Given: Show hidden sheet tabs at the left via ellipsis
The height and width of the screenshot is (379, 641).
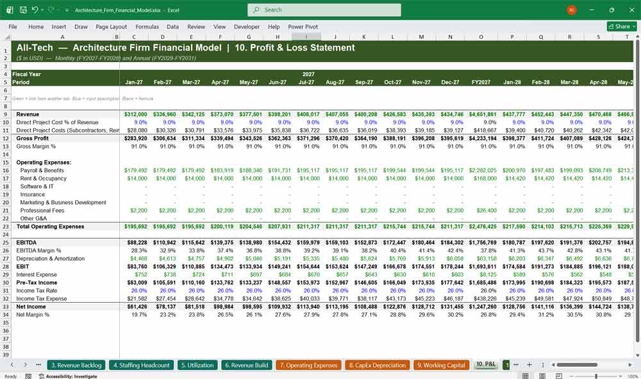Looking at the screenshot, I should 38,365.
